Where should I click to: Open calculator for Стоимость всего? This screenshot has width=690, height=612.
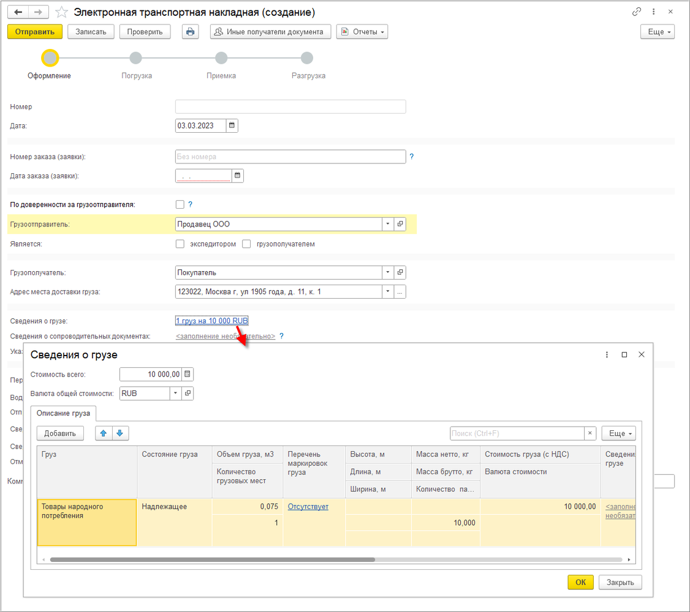click(x=188, y=375)
